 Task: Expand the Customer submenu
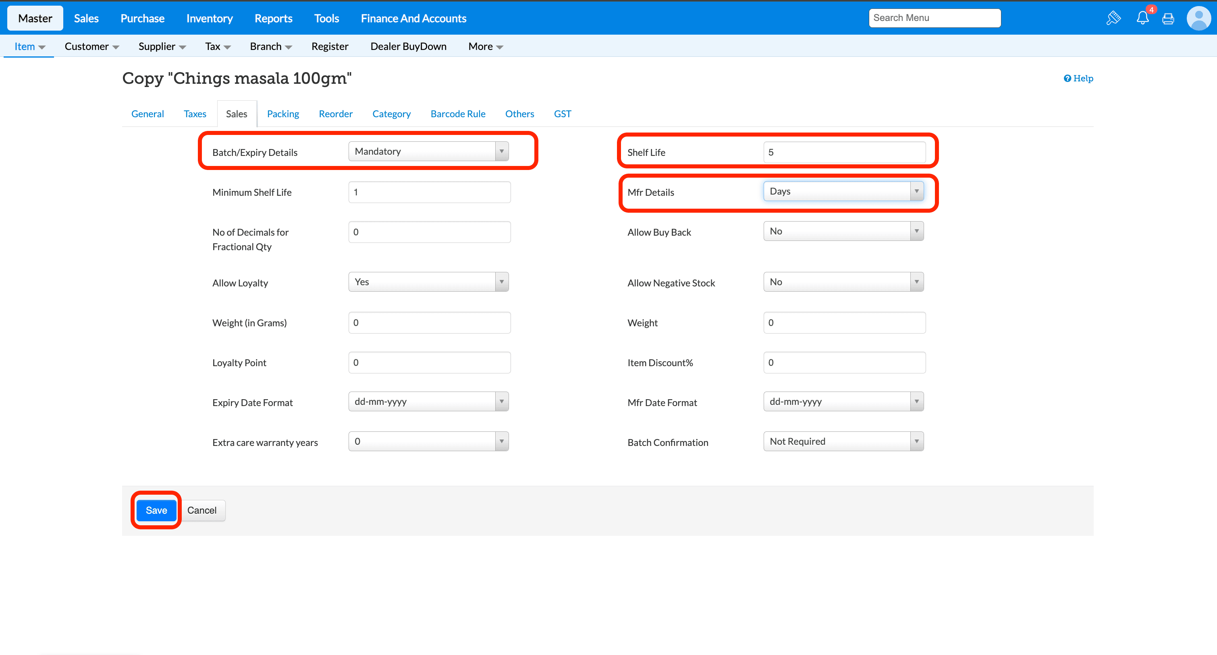(x=91, y=46)
